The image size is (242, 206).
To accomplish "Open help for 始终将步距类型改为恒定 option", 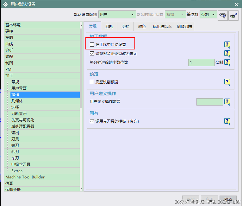I will [x=227, y=54].
